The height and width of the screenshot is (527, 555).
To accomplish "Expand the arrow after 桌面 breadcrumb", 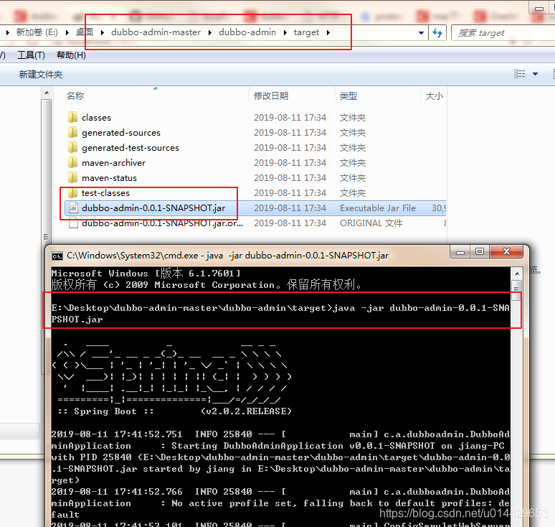I will 103,32.
